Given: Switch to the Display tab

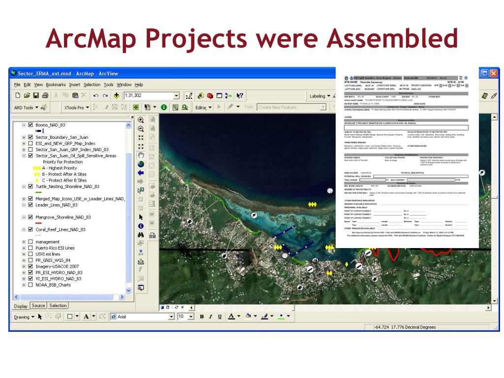Looking at the screenshot, I should coord(21,306).
